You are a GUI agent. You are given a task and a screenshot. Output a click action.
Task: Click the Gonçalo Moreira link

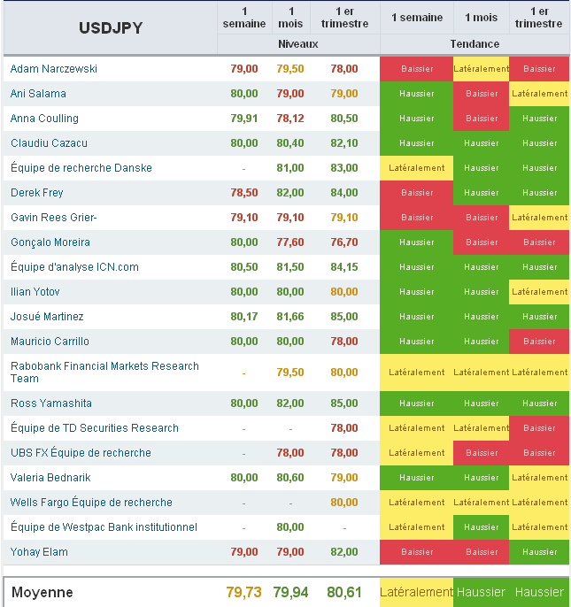point(50,242)
